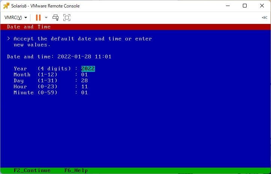Click the Date and Time title text
271x174 pixels.
29,27
